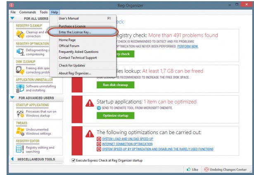
Task: Close the Reg Organizer window
Action: (x=247, y=5)
